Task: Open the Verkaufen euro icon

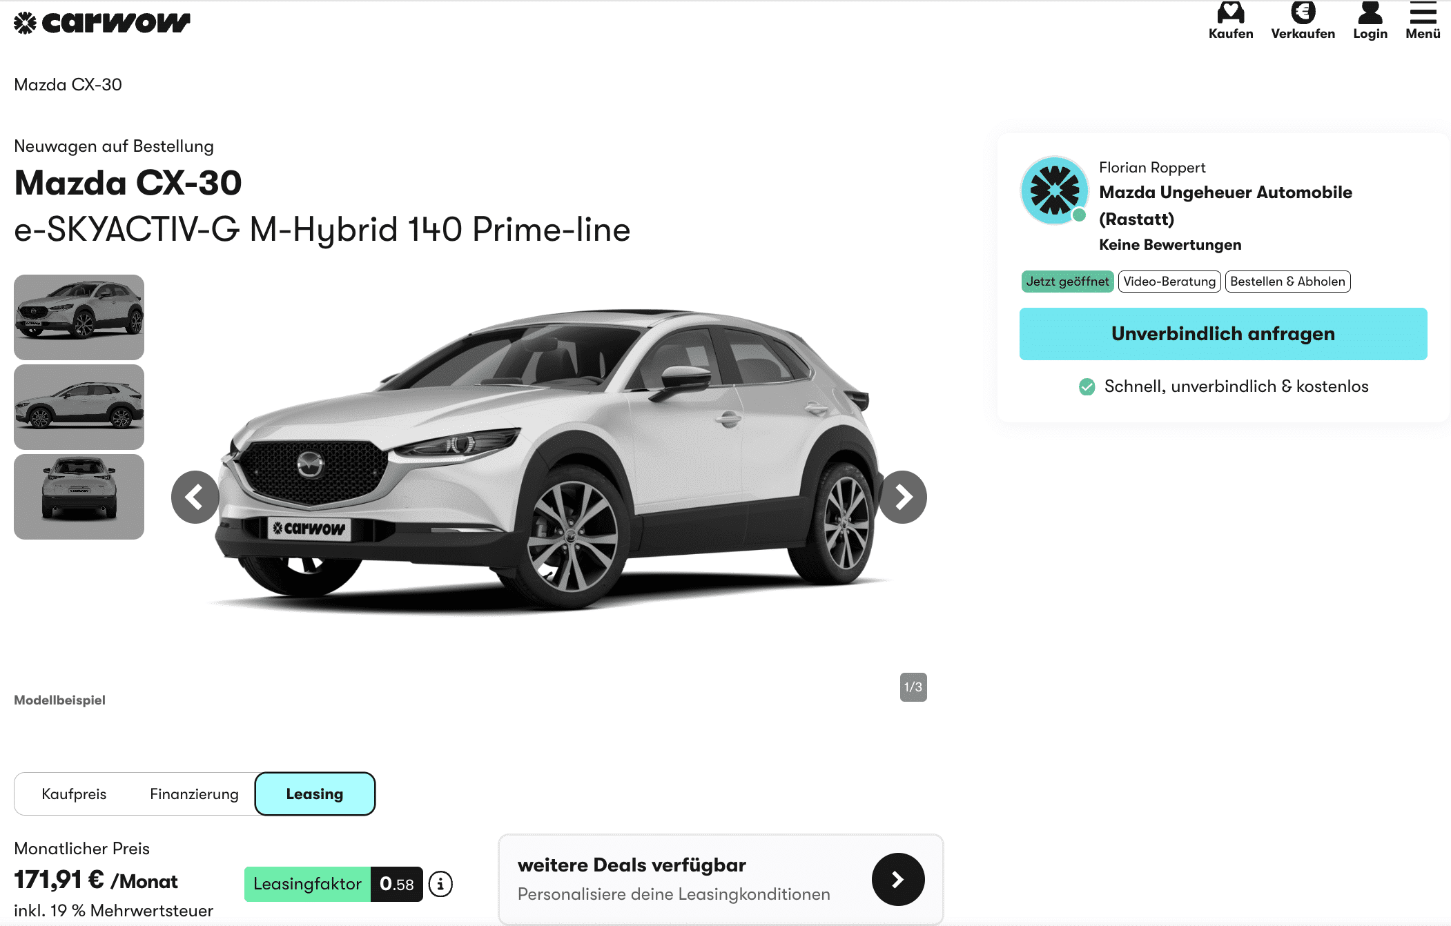Action: pos(1303,21)
